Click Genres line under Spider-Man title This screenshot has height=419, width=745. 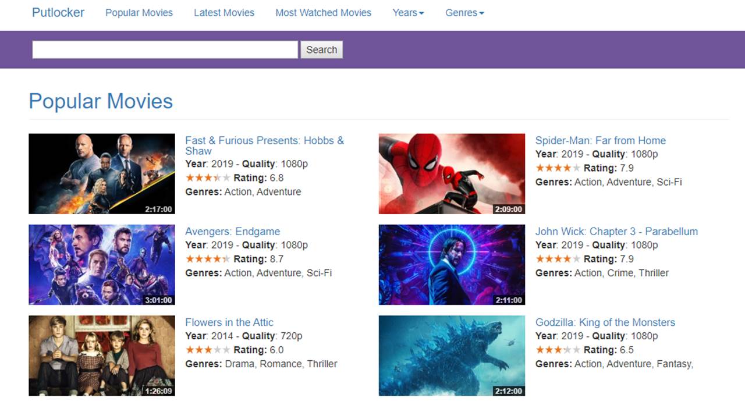tap(609, 182)
